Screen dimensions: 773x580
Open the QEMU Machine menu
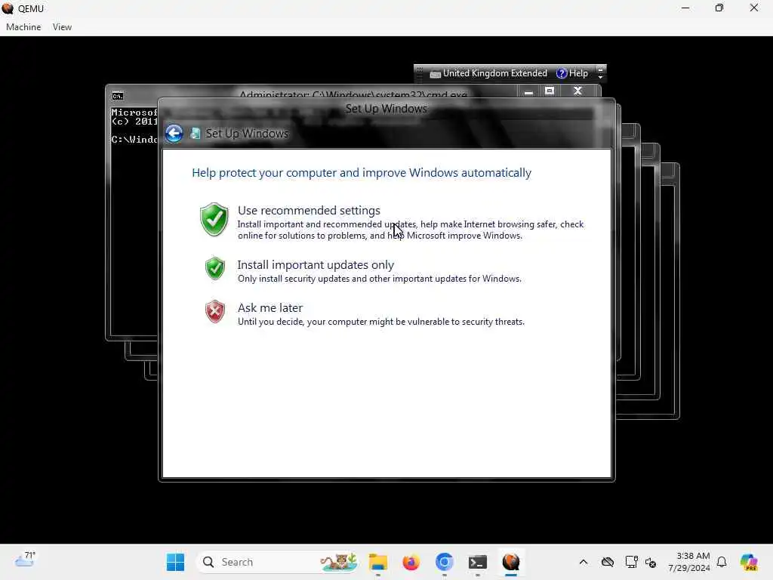(23, 27)
